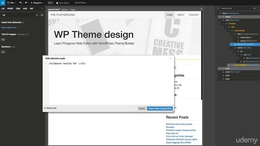The width and height of the screenshot is (260, 146).
Task: Open the File menu
Action: (12, 3)
